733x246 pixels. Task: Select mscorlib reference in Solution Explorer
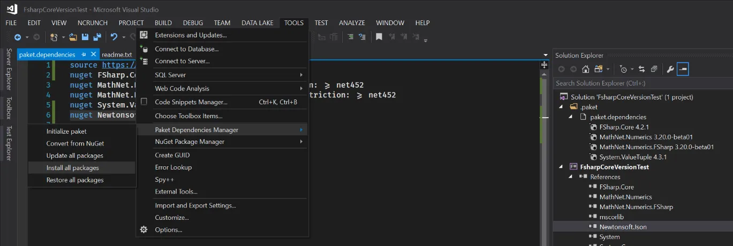point(611,217)
